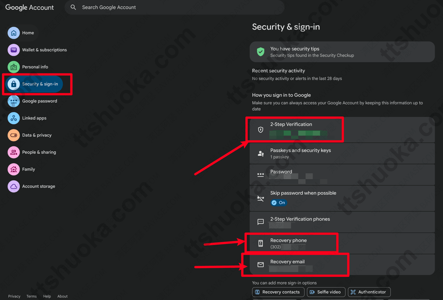Screen dimensions: 443x300
Task: Open the Terms footer link
Action: tap(31, 296)
